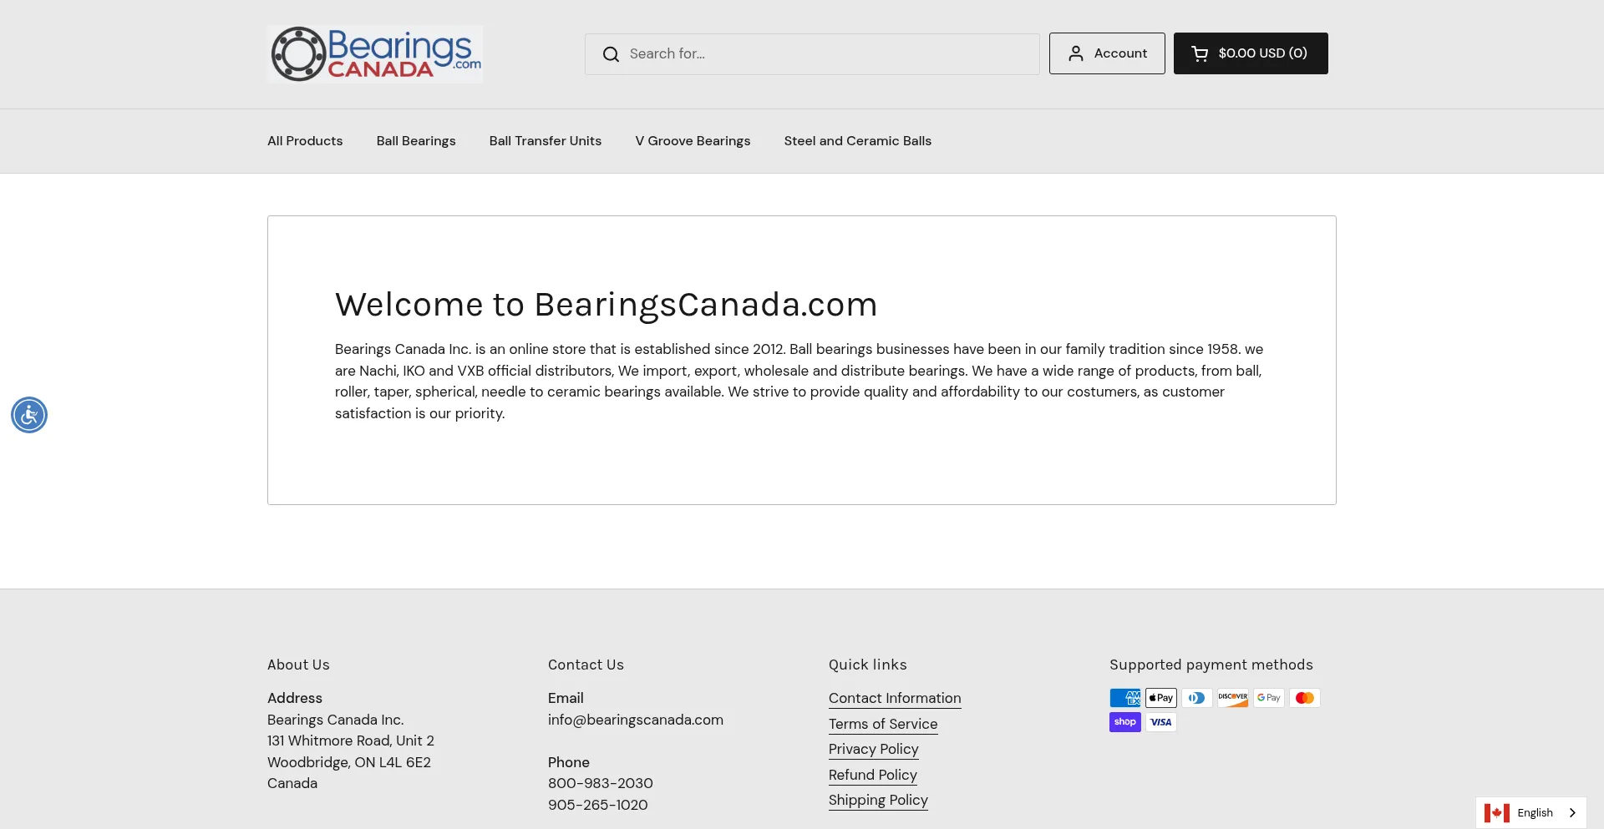Screen dimensions: 1604x829
Task: Select the V Groove Bearings menu item
Action: click(693, 141)
